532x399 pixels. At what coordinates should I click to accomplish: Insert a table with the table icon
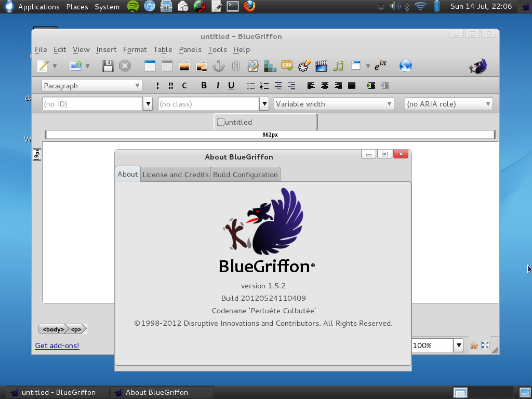tap(150, 66)
